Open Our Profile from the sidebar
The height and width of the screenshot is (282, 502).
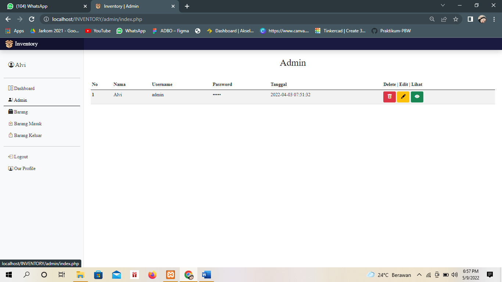[x=24, y=168]
